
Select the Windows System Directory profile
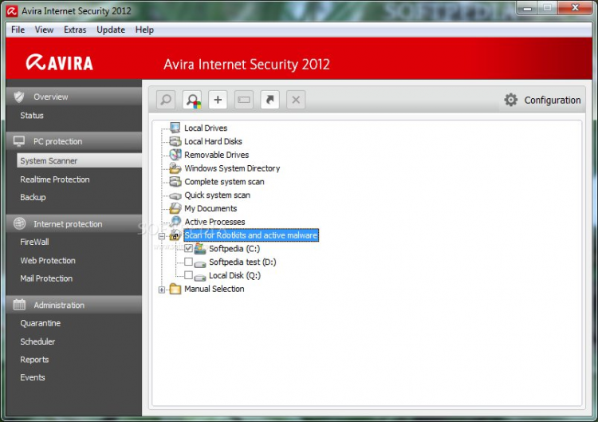[232, 168]
